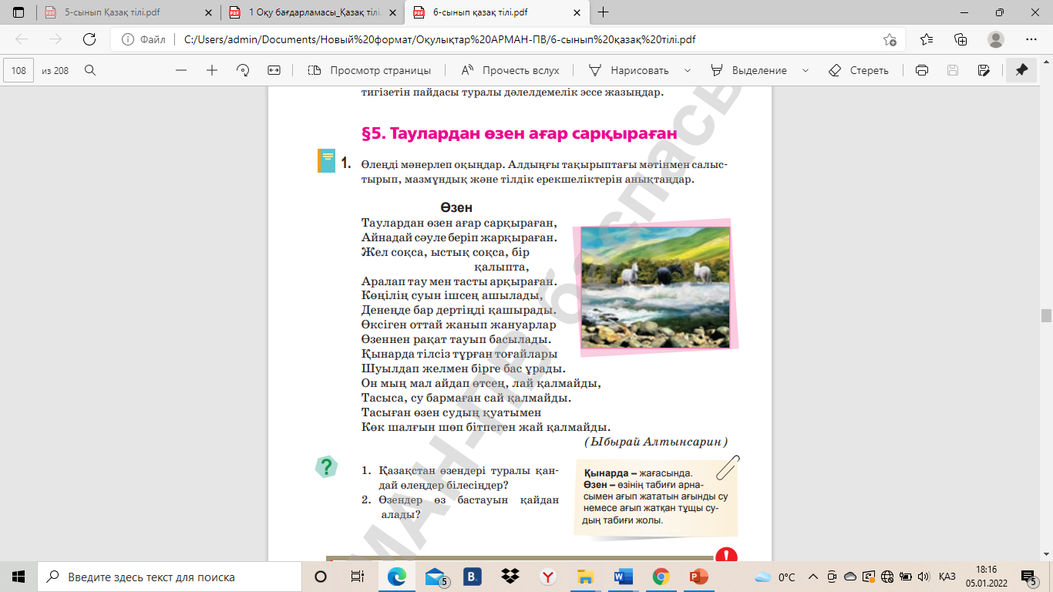Click the definition word Қынарда
The width and height of the screenshot is (1053, 592).
click(x=605, y=473)
